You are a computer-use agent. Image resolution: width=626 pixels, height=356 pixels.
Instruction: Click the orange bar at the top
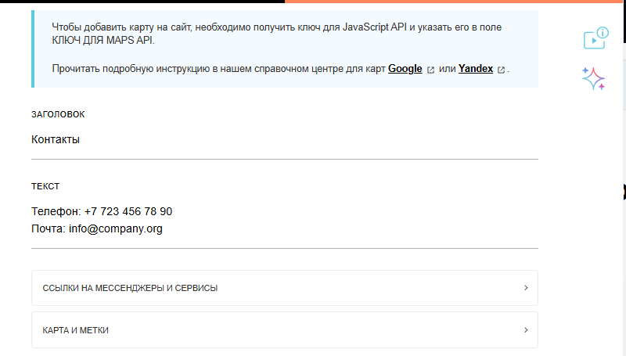454,2
